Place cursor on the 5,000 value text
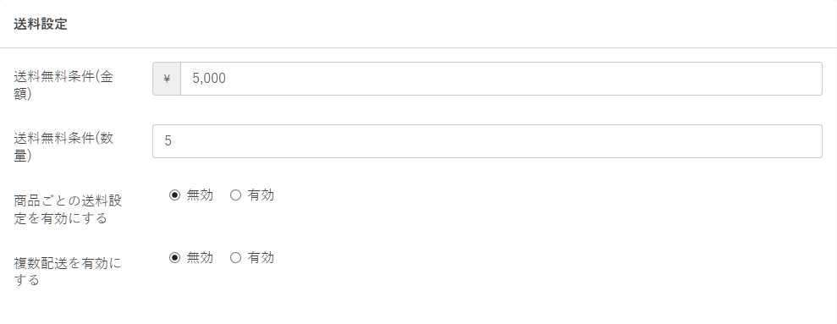The width and height of the screenshot is (837, 324). point(209,79)
